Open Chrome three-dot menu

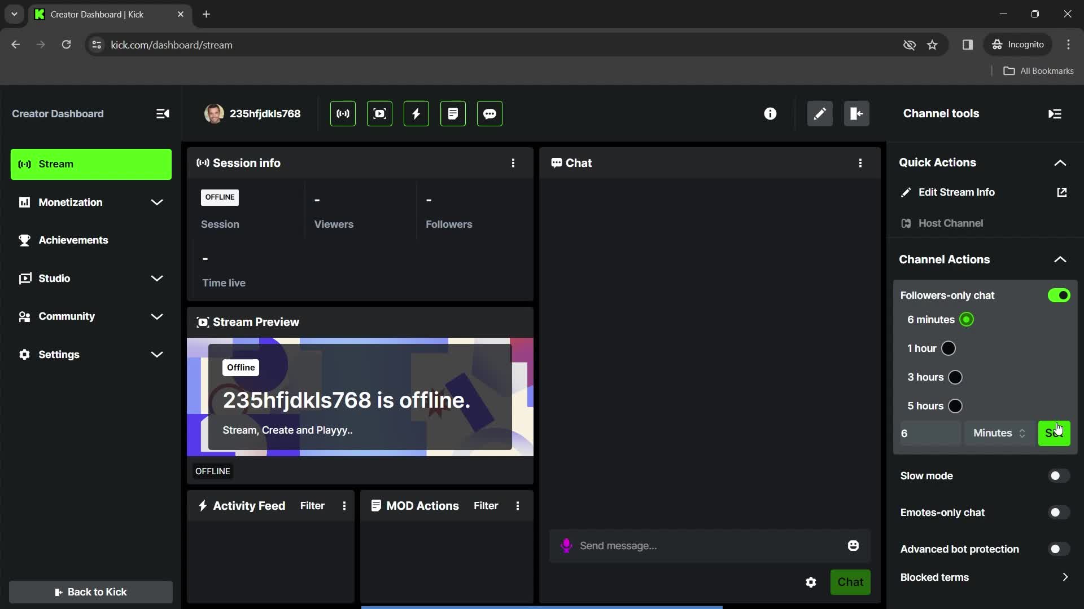(x=1068, y=45)
